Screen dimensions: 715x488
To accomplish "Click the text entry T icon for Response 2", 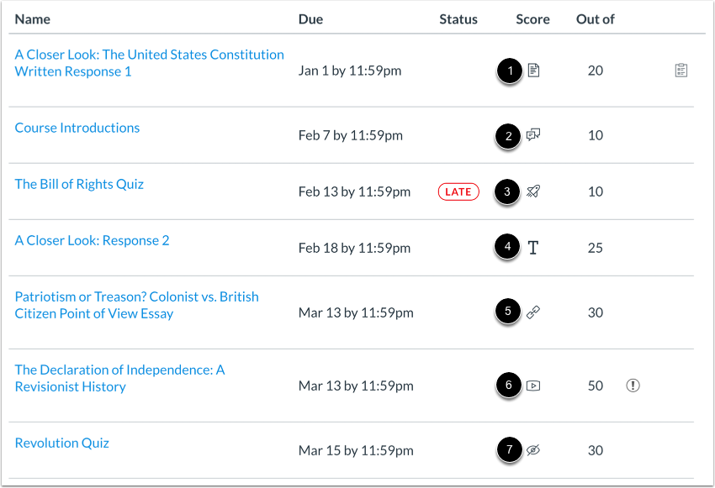I will pos(533,248).
